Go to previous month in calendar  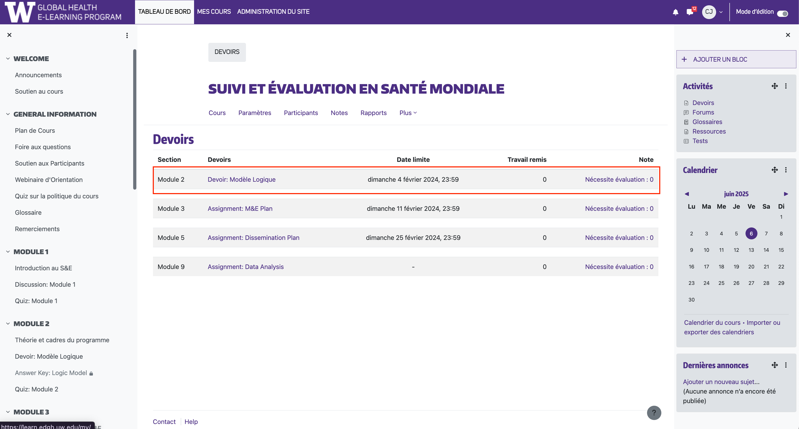tap(687, 194)
